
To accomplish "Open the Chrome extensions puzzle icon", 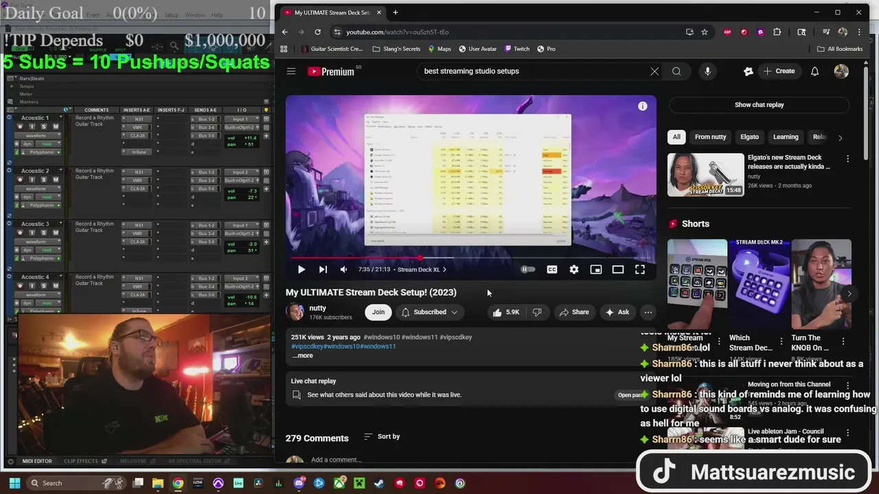I will (x=777, y=32).
